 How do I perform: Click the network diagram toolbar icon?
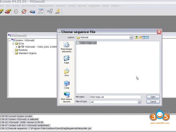coord(50,12)
